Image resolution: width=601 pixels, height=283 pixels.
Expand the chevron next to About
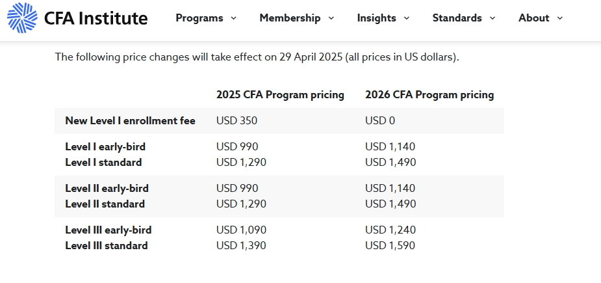click(x=559, y=18)
